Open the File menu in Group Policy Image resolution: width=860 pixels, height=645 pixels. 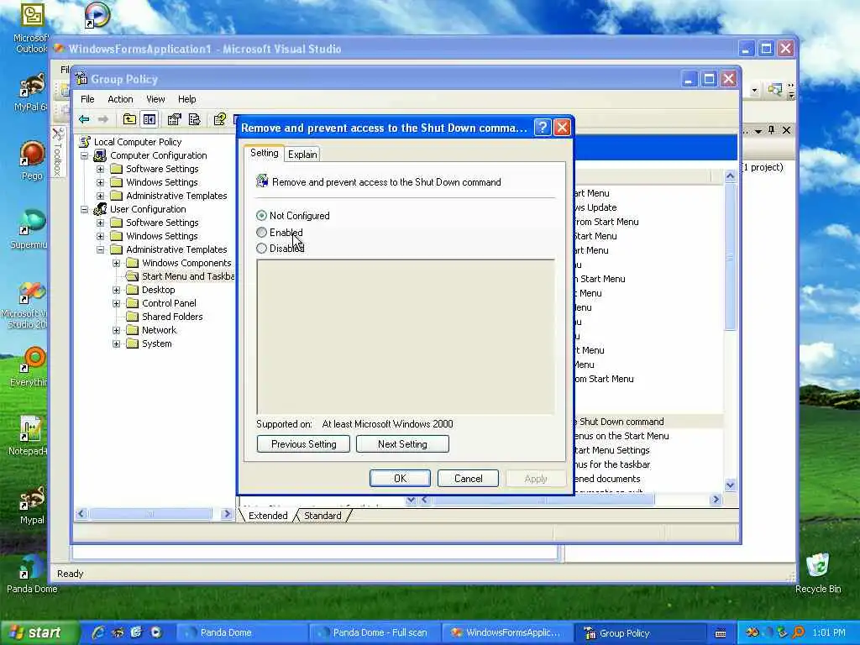pyautogui.click(x=87, y=99)
